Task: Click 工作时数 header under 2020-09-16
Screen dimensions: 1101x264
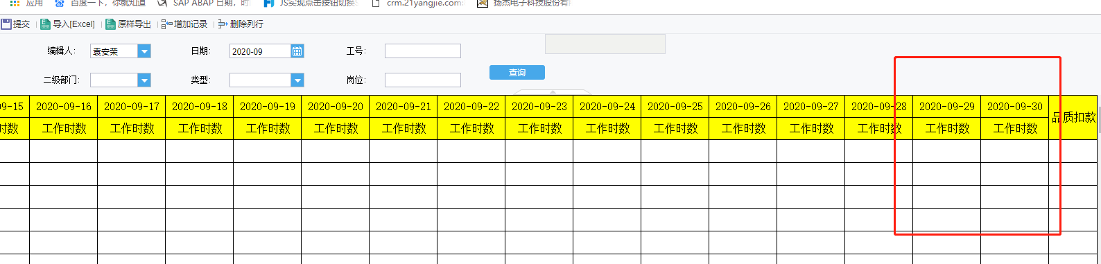Action: pyautogui.click(x=64, y=129)
